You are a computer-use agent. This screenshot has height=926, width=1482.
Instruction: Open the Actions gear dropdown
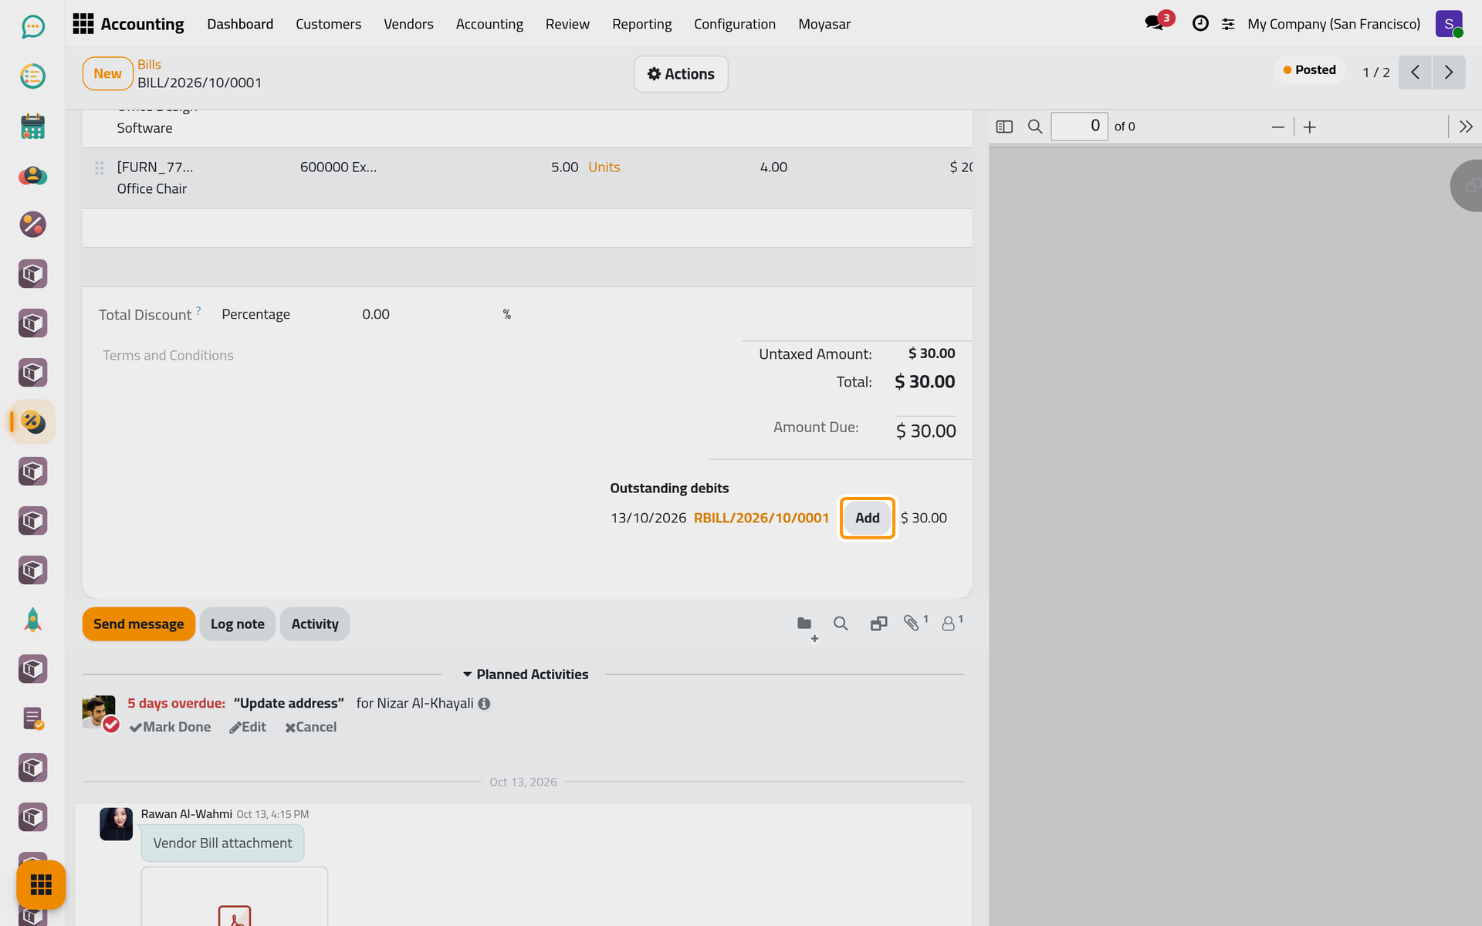pos(681,74)
